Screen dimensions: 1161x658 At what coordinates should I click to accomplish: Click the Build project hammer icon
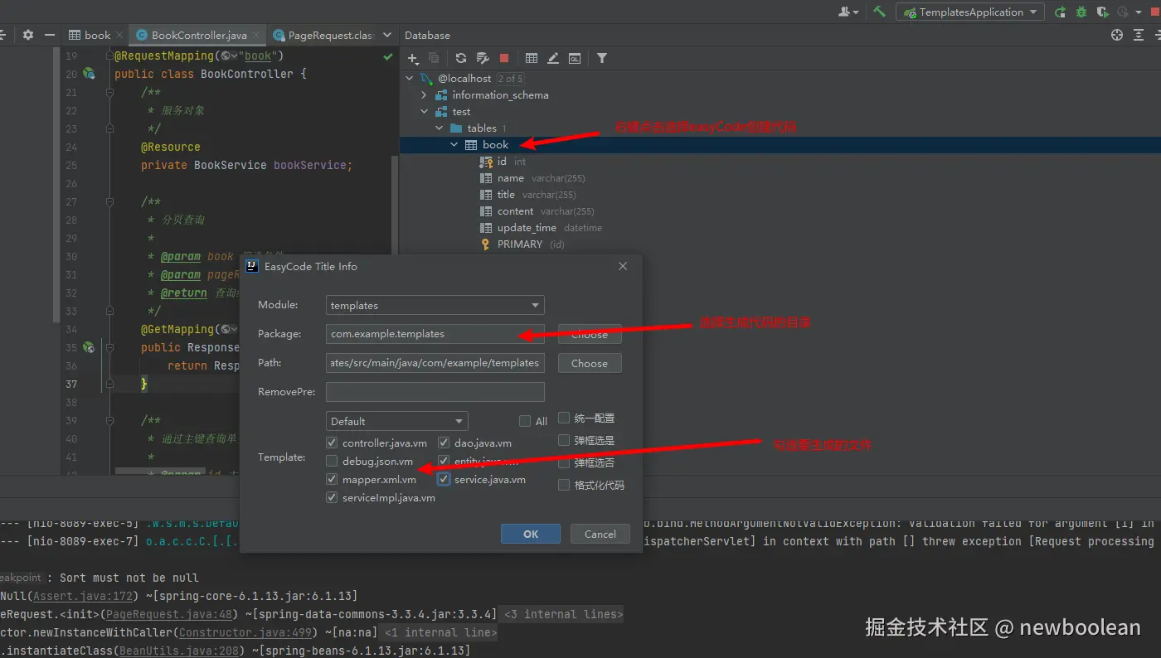click(879, 12)
